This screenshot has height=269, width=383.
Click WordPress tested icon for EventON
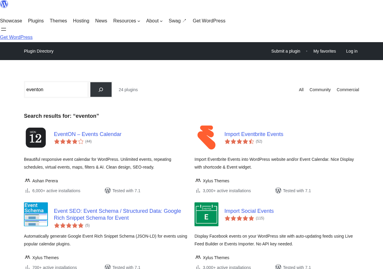coord(108,190)
